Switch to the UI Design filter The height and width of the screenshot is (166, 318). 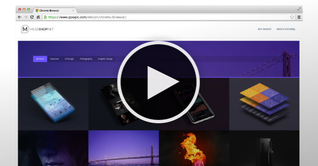[69, 59]
